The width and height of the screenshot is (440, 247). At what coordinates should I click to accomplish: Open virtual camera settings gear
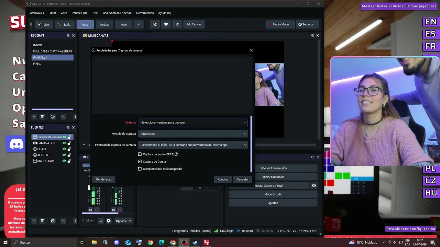[314, 186]
